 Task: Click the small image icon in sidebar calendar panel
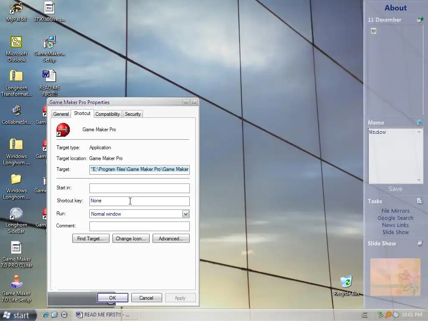[x=374, y=31]
